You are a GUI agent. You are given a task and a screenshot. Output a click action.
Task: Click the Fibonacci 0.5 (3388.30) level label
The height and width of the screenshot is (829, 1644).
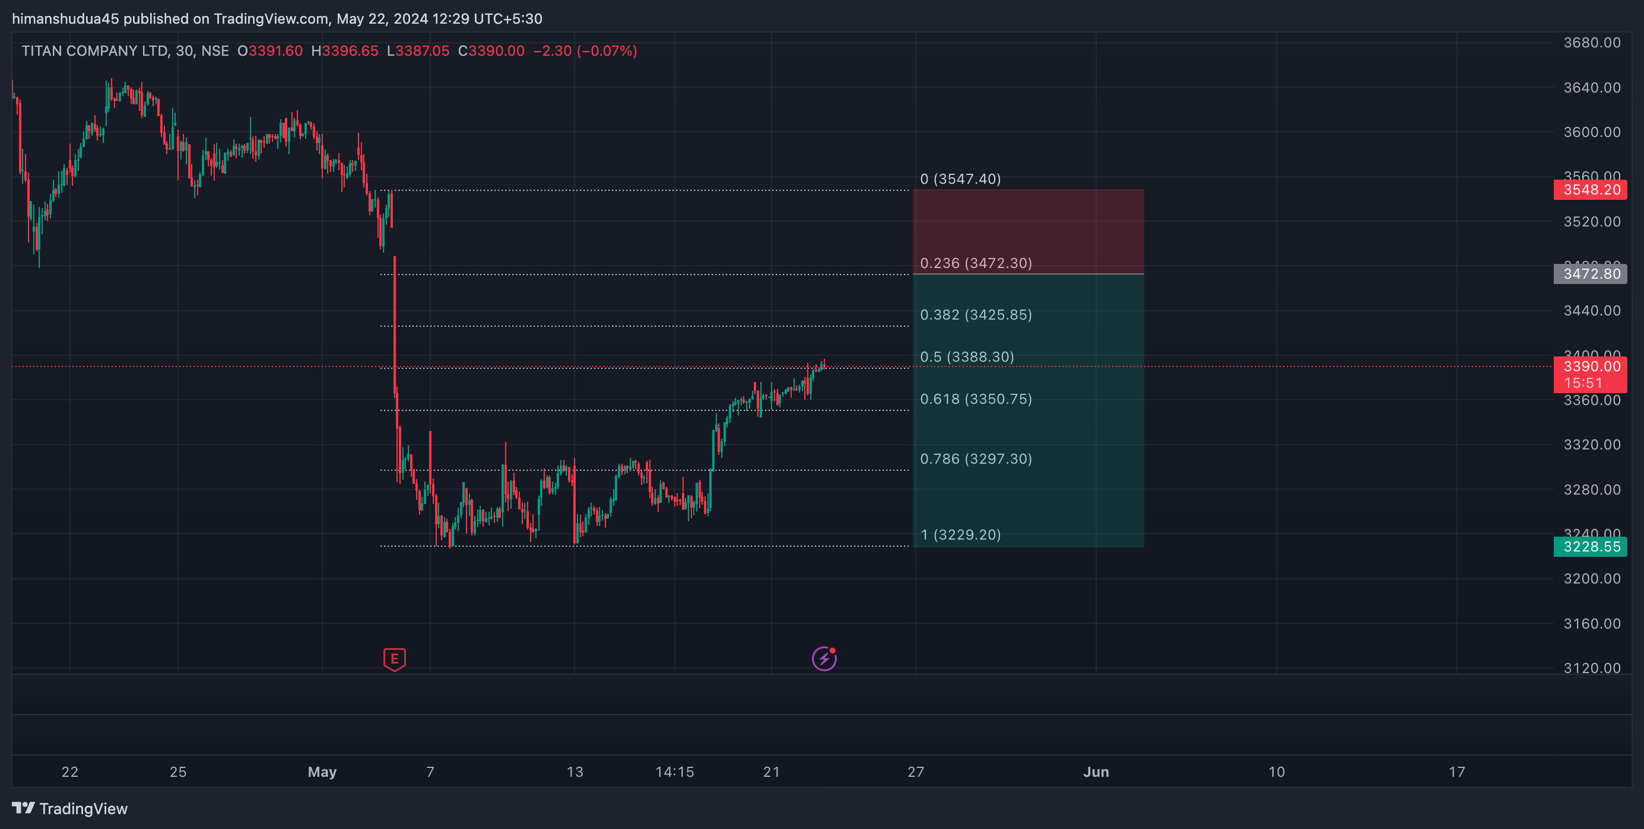(966, 356)
